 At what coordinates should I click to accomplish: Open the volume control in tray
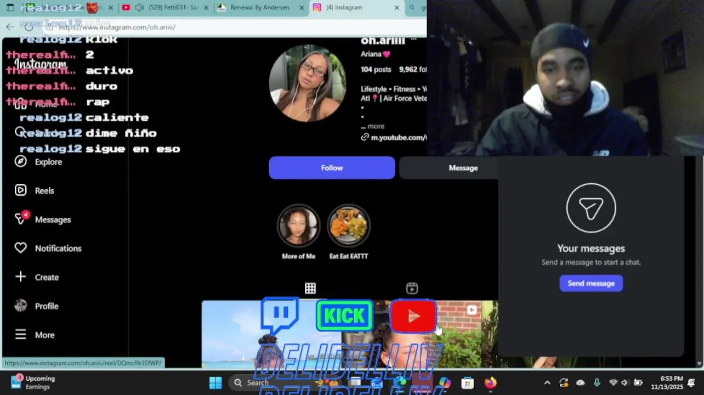[625, 382]
